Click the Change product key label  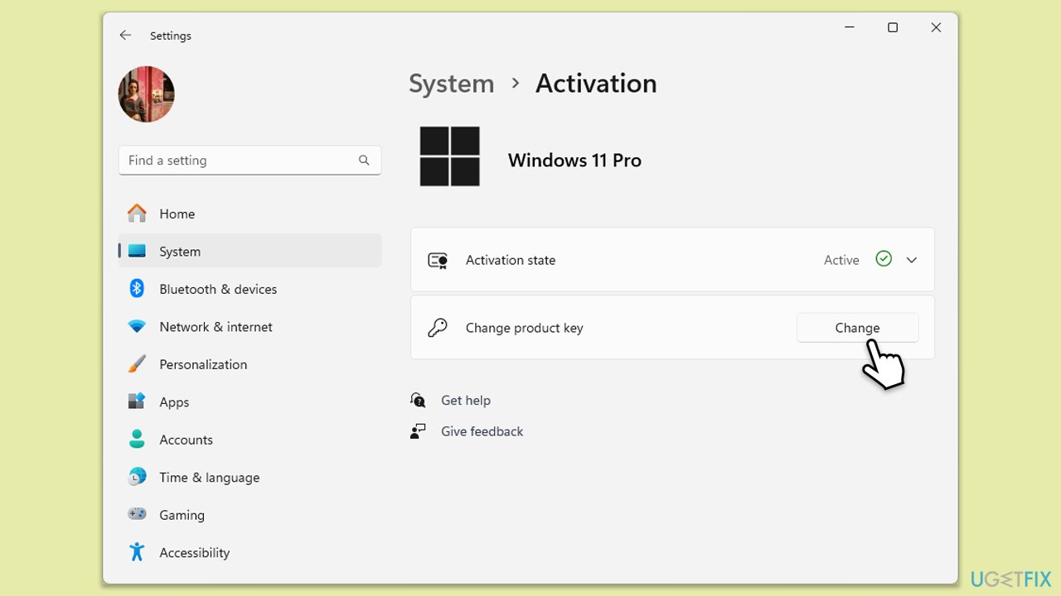click(524, 328)
